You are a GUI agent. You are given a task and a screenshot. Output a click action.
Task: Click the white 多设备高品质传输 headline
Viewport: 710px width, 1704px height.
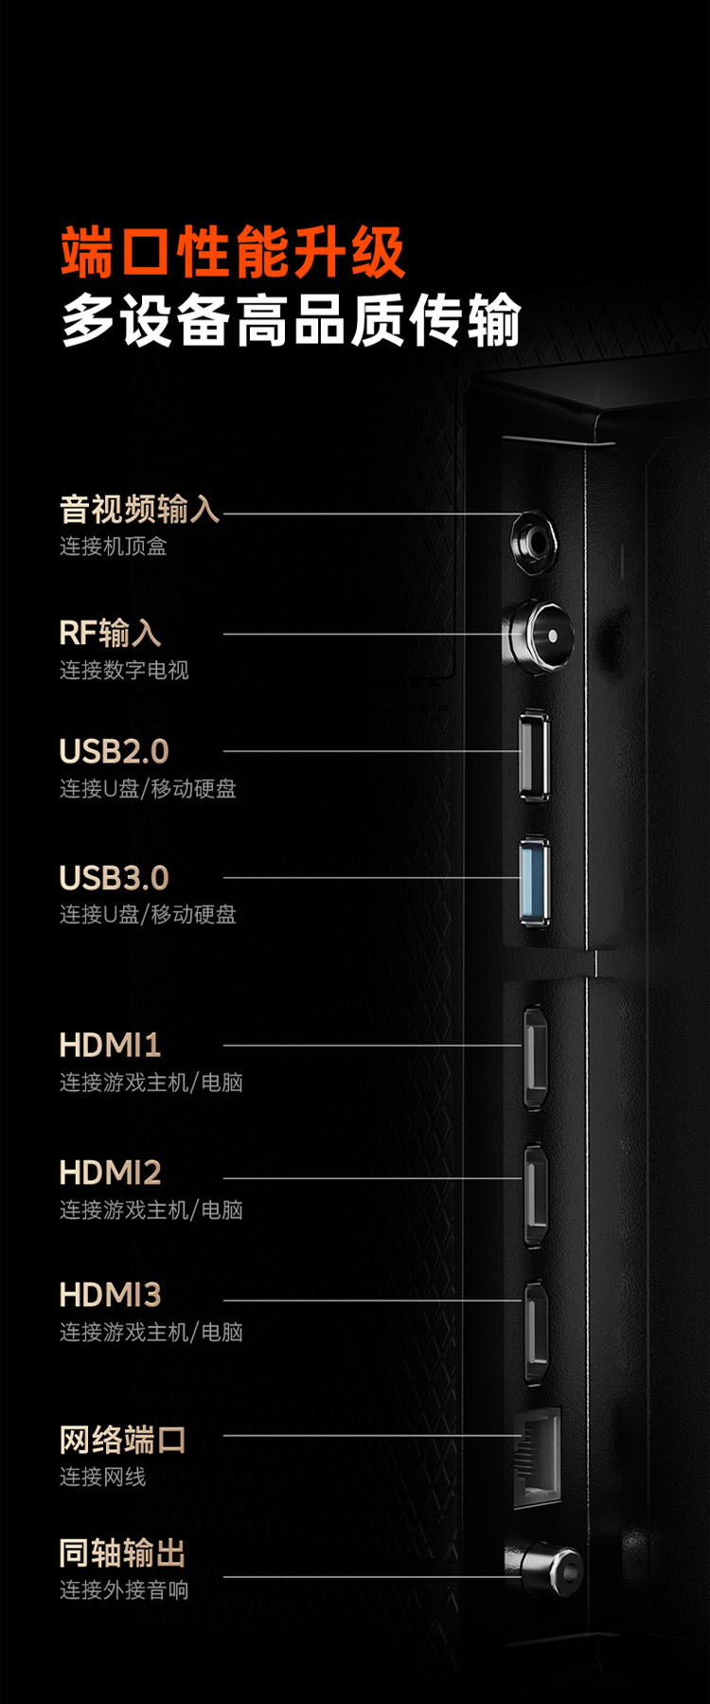pyautogui.click(x=291, y=320)
